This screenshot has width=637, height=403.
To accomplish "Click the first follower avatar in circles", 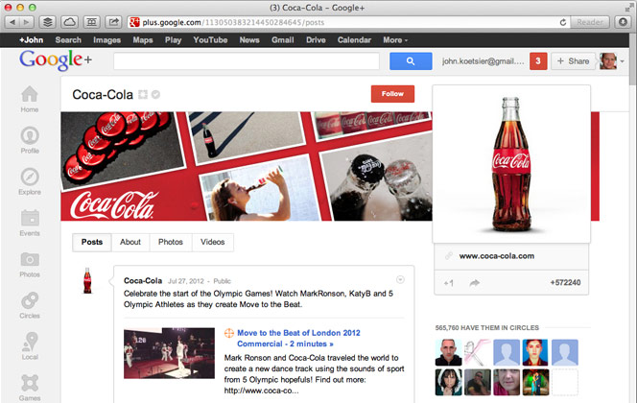I will coord(449,353).
